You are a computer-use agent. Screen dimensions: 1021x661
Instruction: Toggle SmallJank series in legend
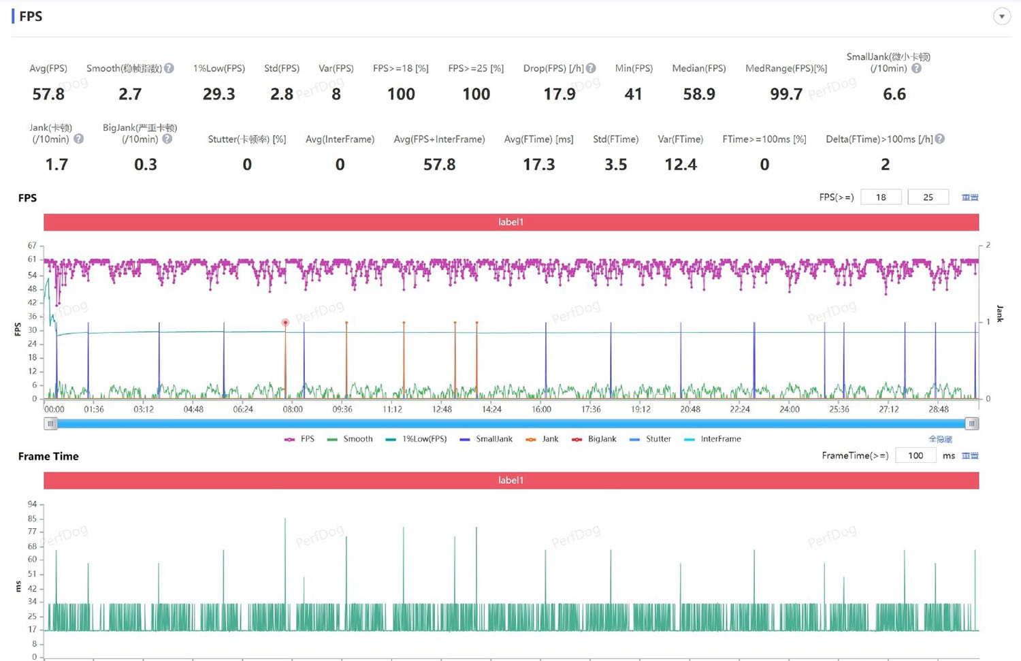[x=486, y=439]
